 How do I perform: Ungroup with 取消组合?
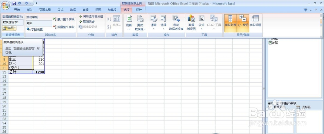(x=87, y=21)
